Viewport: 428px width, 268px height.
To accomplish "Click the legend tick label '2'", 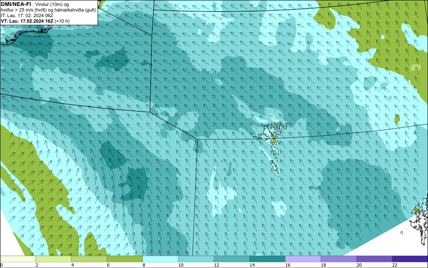I will tap(37, 265).
